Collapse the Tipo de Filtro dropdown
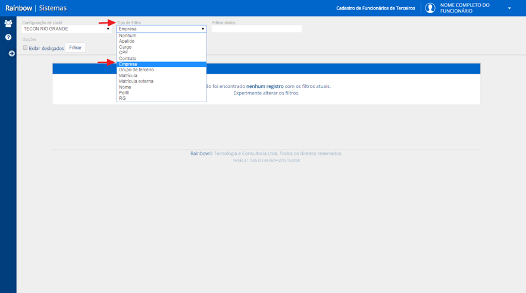526x293 pixels. click(161, 29)
